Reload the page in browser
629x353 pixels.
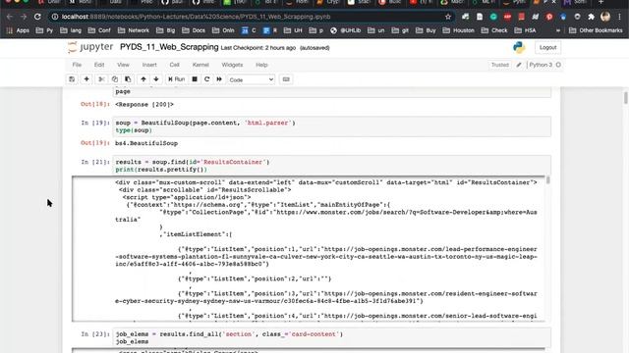pos(37,17)
